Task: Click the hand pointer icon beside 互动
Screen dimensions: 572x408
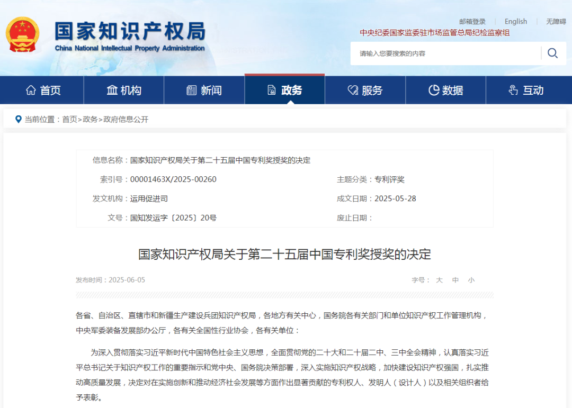Action: pyautogui.click(x=513, y=90)
